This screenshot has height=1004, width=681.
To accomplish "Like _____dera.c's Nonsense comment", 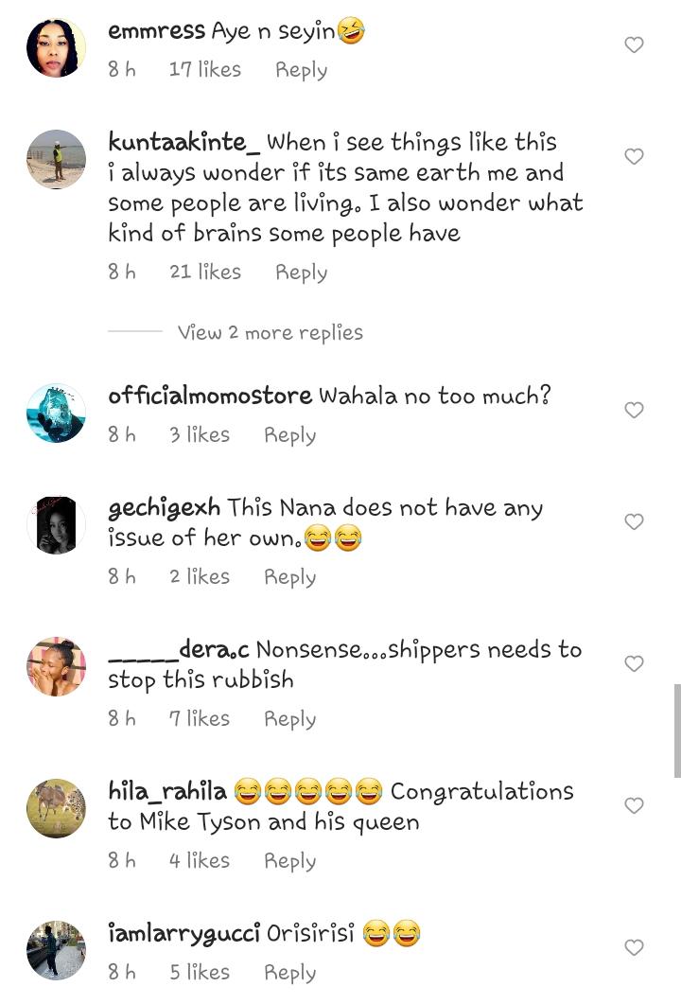I will coord(634,663).
